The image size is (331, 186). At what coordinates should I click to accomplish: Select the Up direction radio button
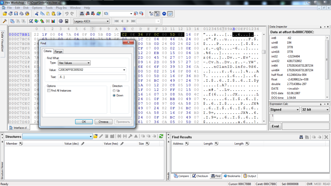click(x=114, y=91)
